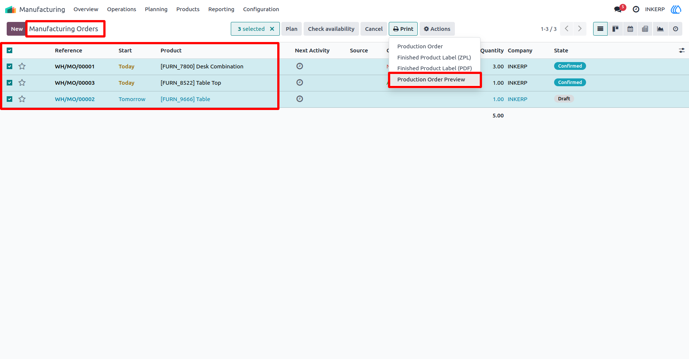Screen dimensions: 689x359
Task: Choose Finished Product Label (ZPL)
Action: [x=434, y=58]
